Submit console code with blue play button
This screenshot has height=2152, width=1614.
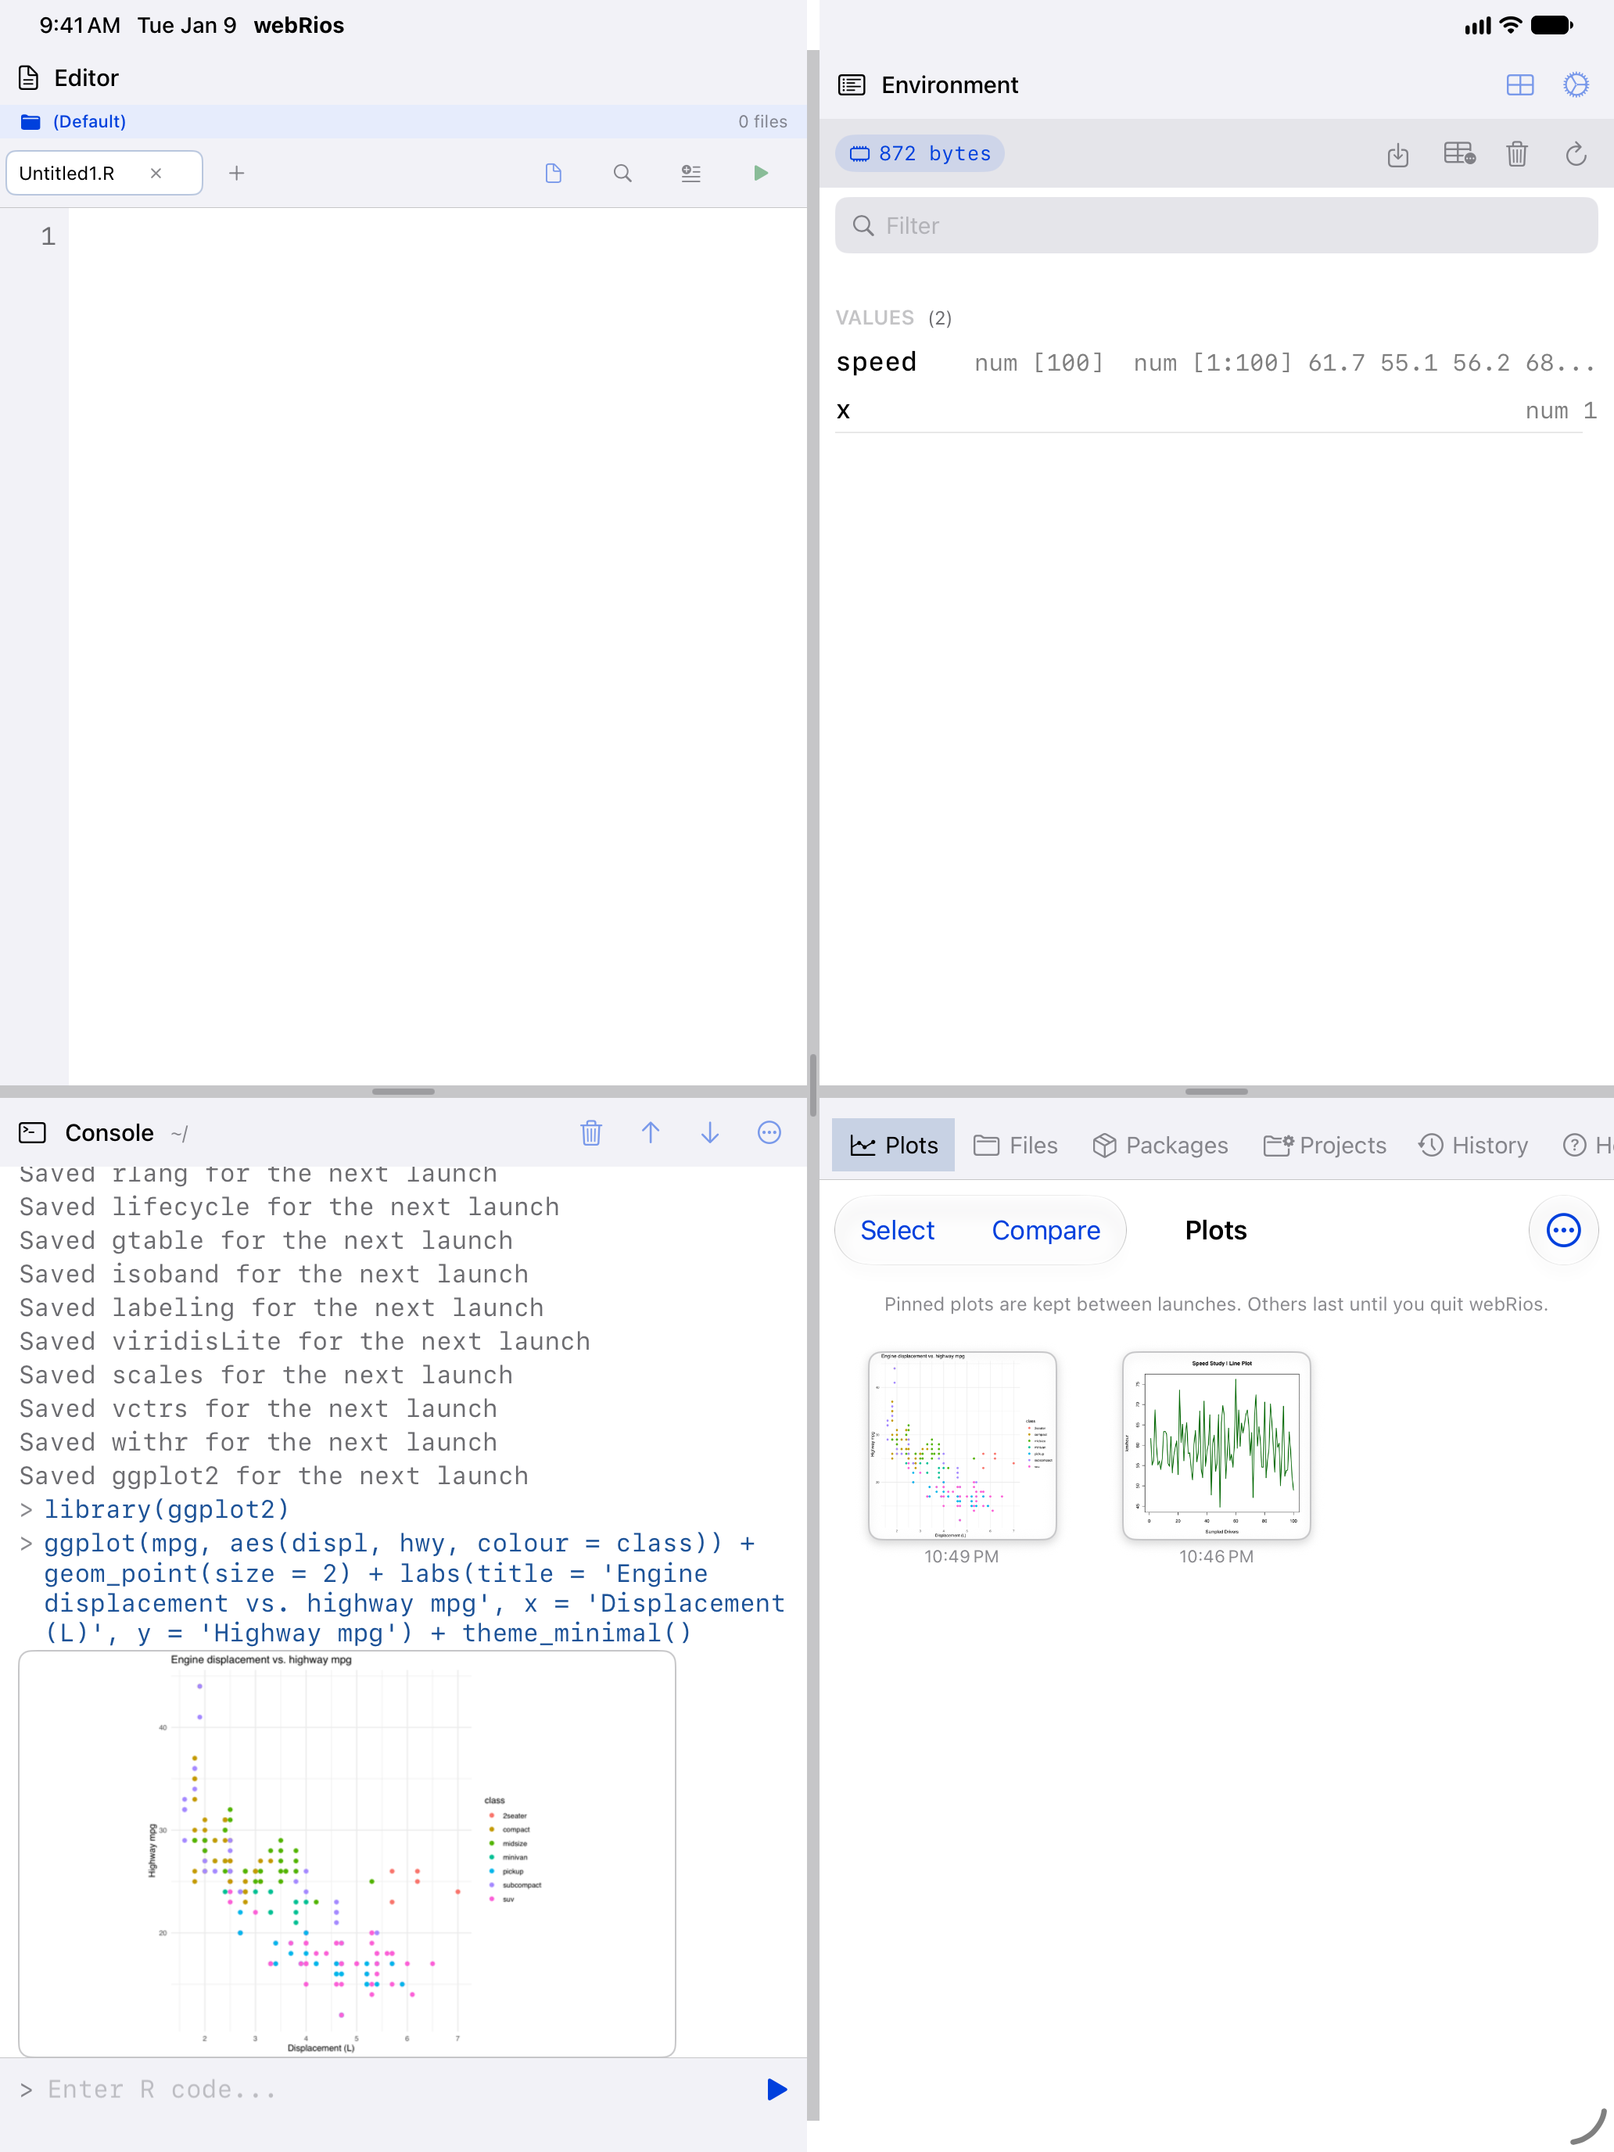click(777, 2089)
